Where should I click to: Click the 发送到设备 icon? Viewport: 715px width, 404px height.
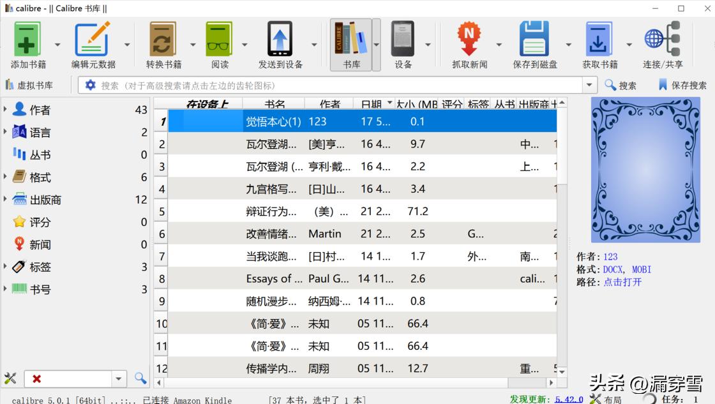click(280, 38)
